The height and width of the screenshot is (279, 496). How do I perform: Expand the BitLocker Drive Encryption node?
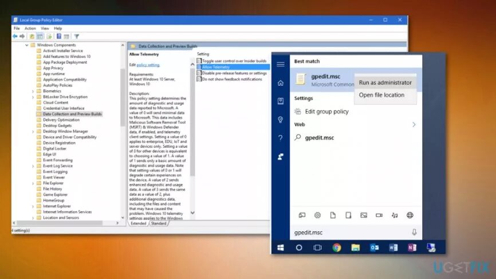[33, 97]
